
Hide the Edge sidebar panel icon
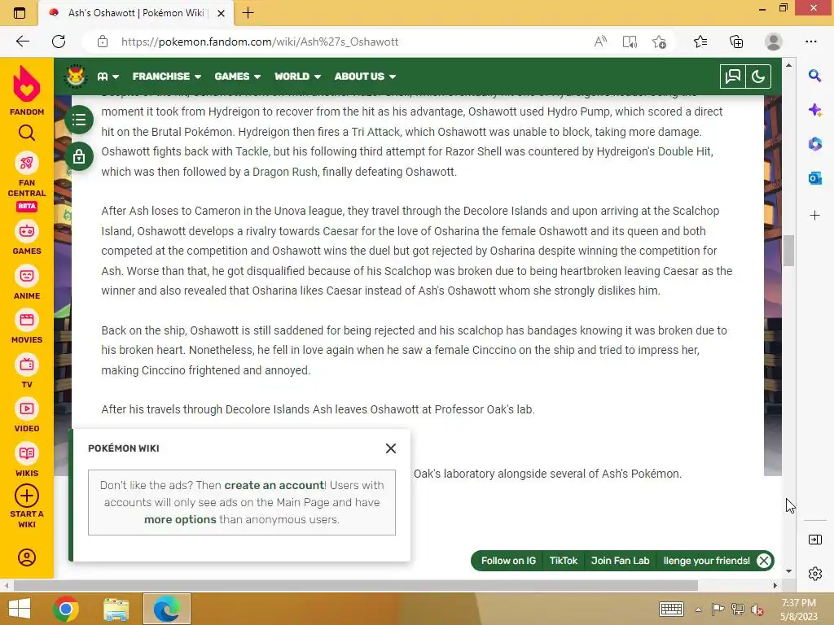point(814,540)
